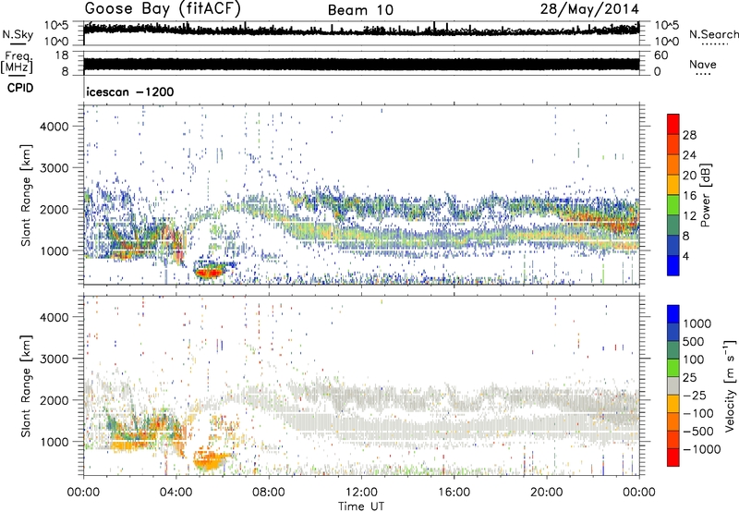Click the "1000" tick on the Velocity color bar
Image resolution: width=739 pixels, height=512 pixels.
click(x=697, y=323)
